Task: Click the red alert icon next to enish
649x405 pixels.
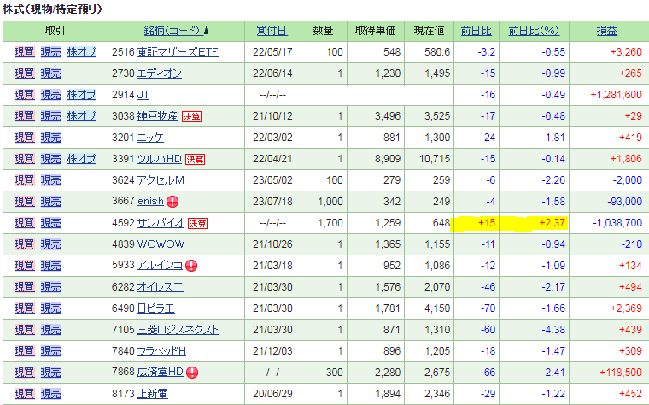Action: click(x=172, y=202)
